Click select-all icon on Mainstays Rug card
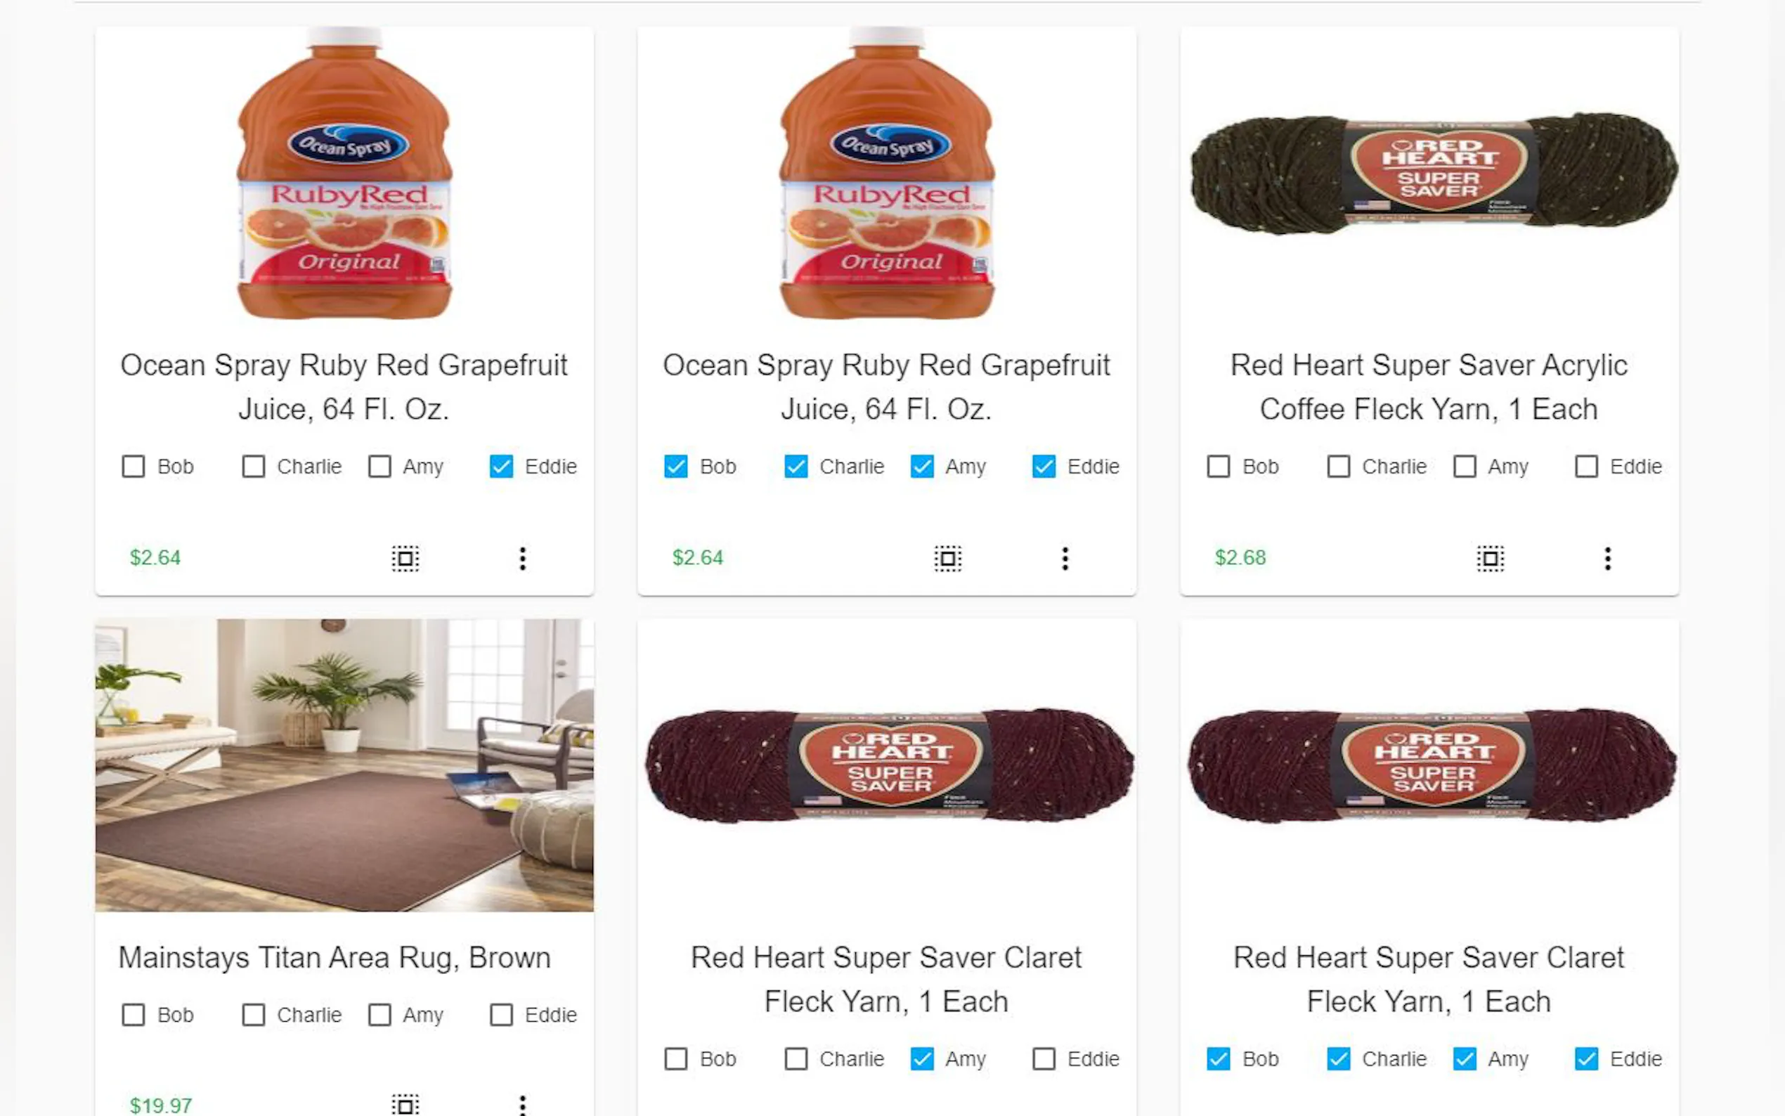This screenshot has height=1116, width=1785. tap(405, 1104)
